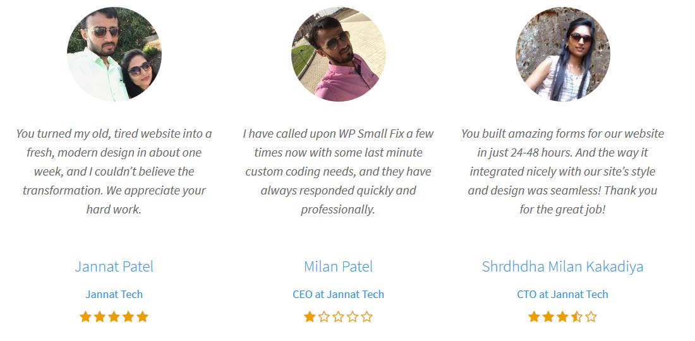Click Jannat Patel's circular couple photo
The width and height of the screenshot is (695, 341).
(114, 54)
